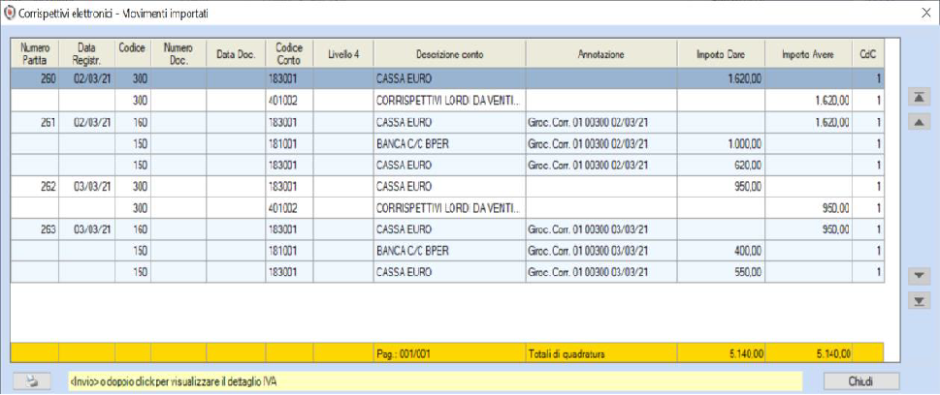Click the Invio hint message bar

(x=435, y=381)
